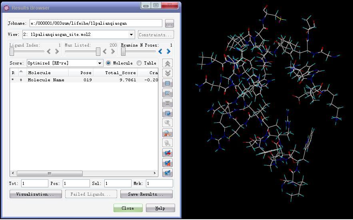Click the Mrk value field
This screenshot has width=353, height=220.
pyautogui.click(x=160, y=183)
